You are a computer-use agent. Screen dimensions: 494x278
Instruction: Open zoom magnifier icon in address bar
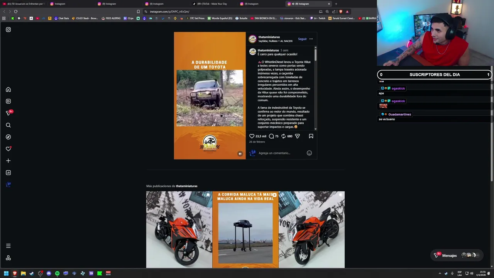pyautogui.click(x=327, y=12)
